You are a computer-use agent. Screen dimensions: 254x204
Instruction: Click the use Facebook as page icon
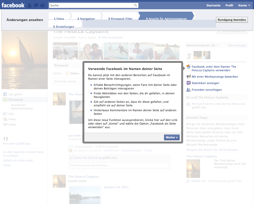(x=189, y=67)
